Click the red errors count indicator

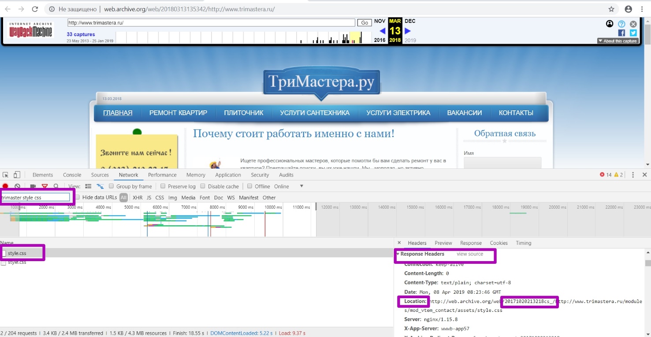click(606, 175)
